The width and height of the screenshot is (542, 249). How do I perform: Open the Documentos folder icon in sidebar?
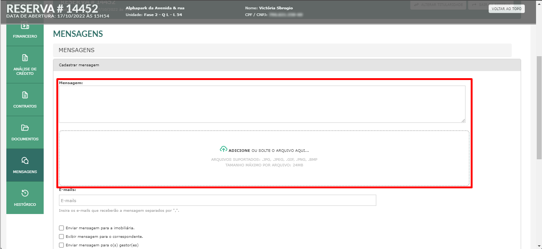25,128
